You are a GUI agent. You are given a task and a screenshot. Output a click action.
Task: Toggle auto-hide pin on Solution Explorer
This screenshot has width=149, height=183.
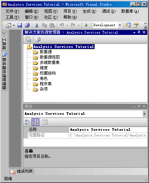139,32
